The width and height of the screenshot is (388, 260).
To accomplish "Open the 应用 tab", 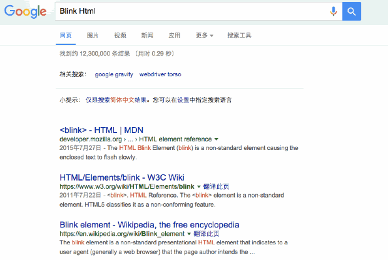I will click(175, 36).
